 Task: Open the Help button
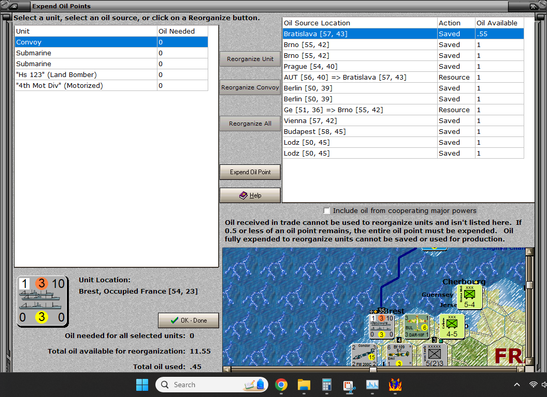(x=250, y=195)
